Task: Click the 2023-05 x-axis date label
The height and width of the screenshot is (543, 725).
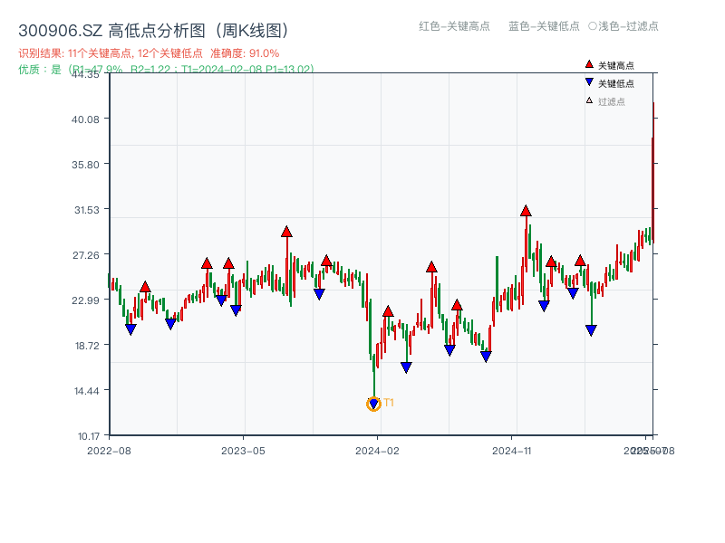Action: (243, 451)
